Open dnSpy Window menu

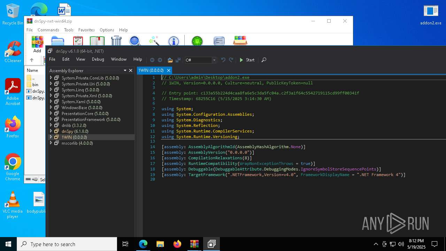(x=119, y=59)
